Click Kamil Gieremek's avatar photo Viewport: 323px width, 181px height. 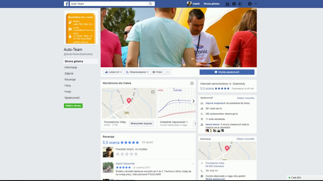pos(108,167)
